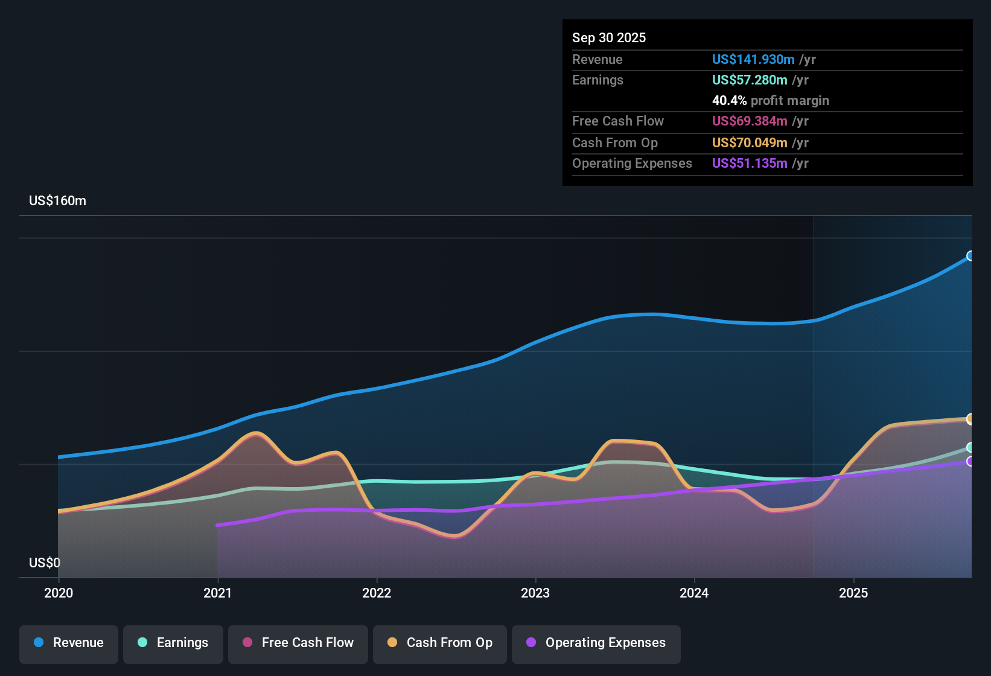Click the US$51.135m operating expenses value
Screen dimensions: 991x676
750,163
